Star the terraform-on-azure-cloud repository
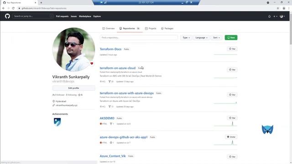 232,70
